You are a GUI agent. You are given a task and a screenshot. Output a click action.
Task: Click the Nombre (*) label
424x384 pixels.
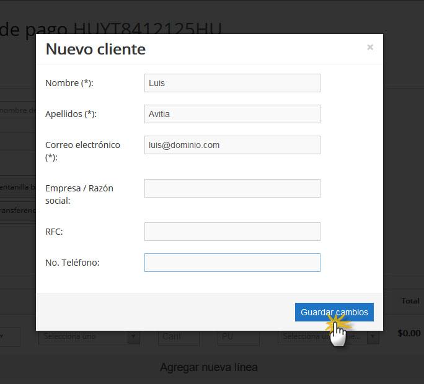point(69,83)
